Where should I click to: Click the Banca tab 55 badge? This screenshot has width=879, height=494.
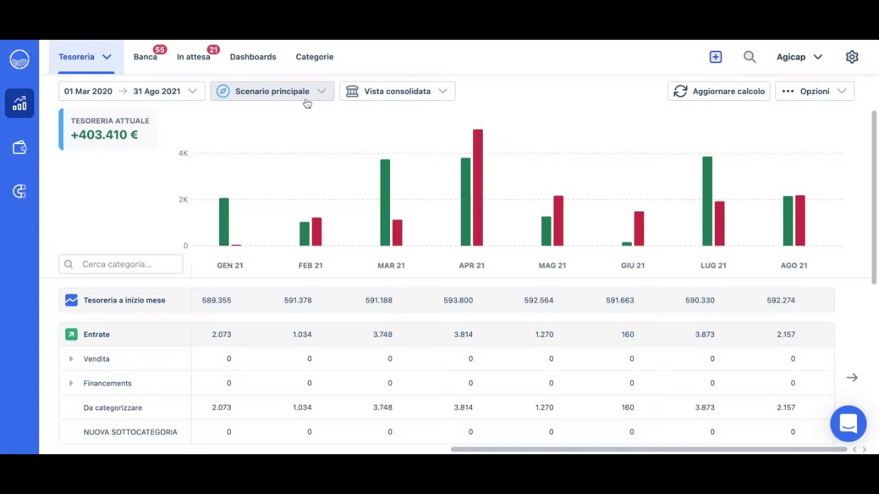click(x=159, y=49)
